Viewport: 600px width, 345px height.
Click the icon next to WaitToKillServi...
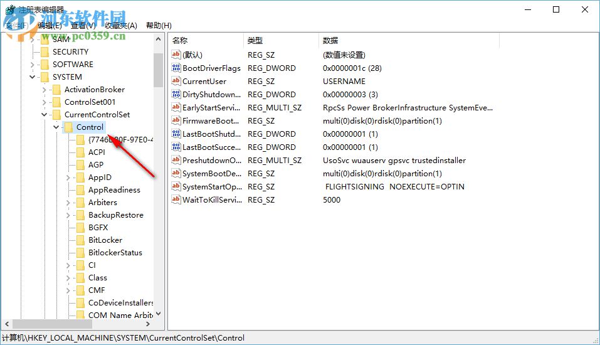click(x=176, y=199)
